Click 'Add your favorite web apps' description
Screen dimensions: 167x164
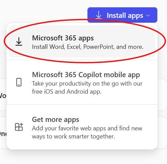(x=87, y=128)
